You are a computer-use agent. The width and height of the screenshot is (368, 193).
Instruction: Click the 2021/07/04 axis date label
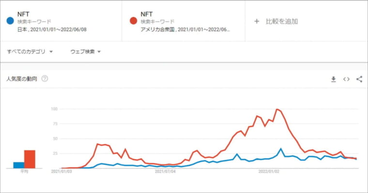click(x=165, y=171)
